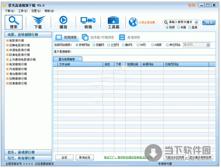Screen dimensions: 221x168
Task: Open 综艺、体育排行榜 panel header
Action: (x=28, y=158)
